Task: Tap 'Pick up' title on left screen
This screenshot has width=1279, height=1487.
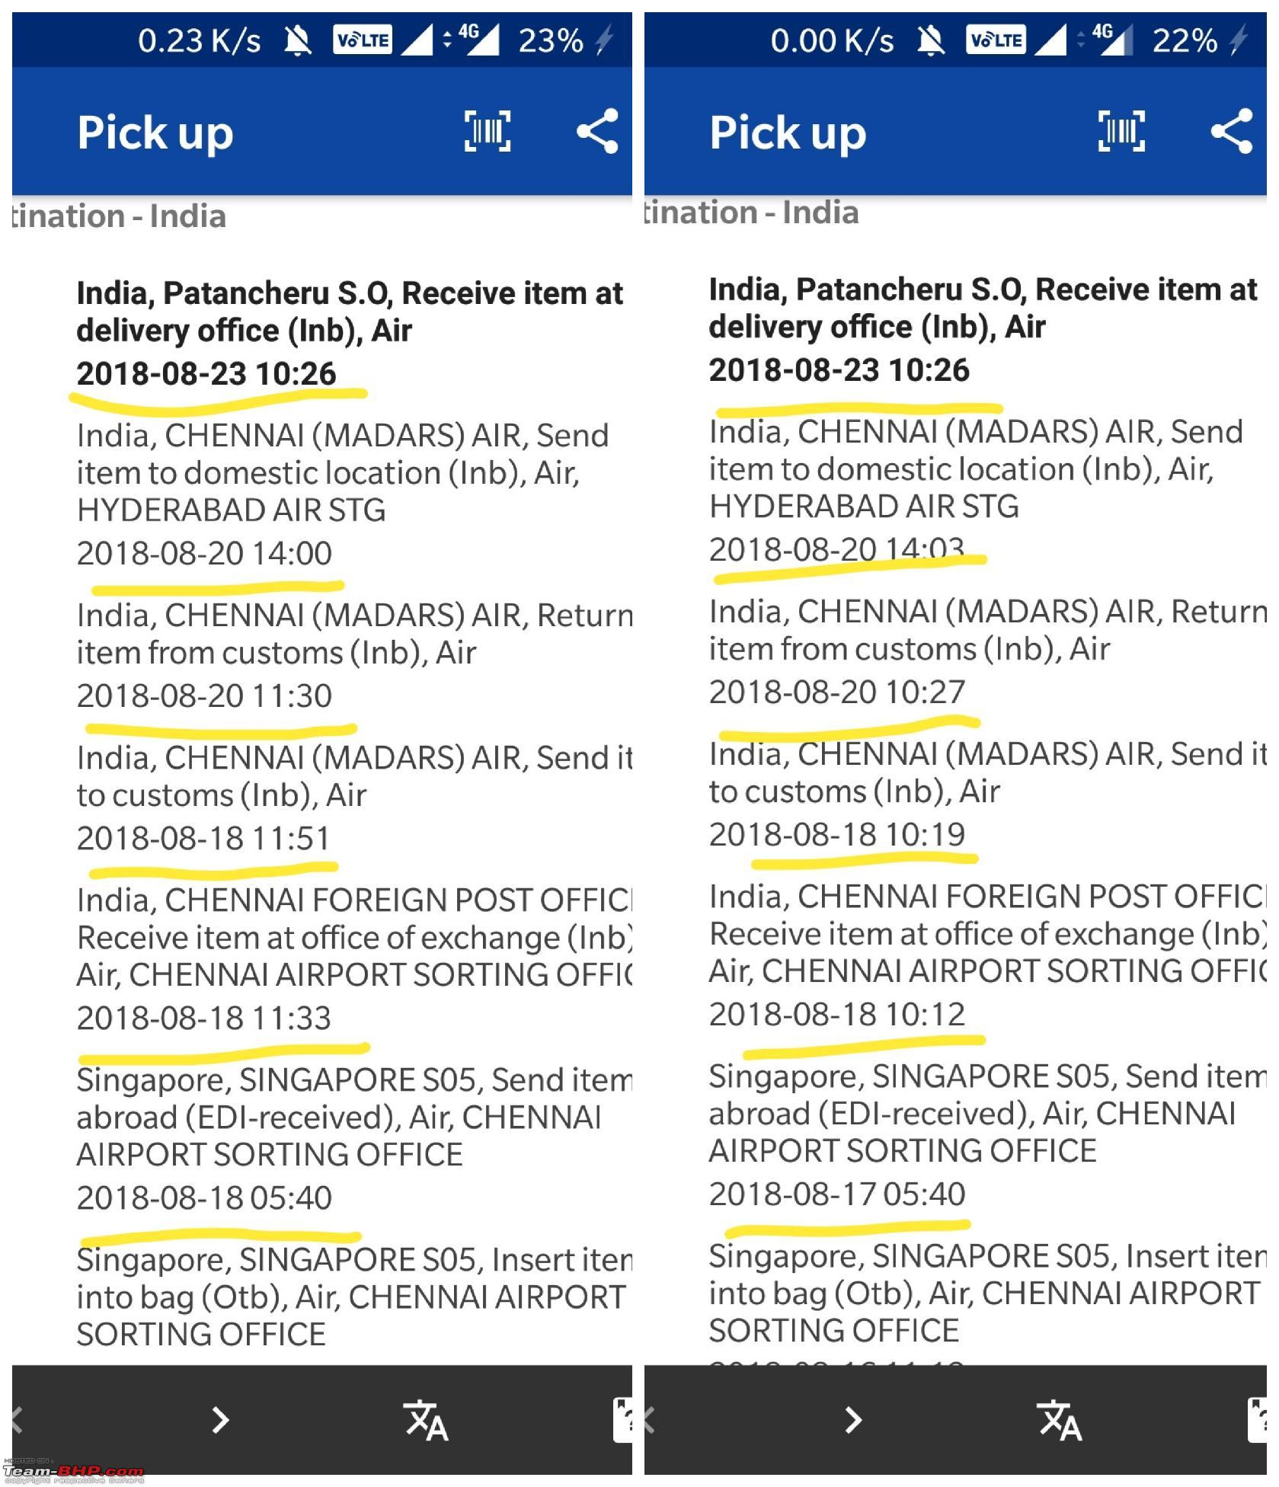Action: (157, 135)
